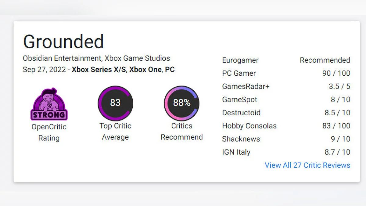
Task: Select the PC platform link
Action: tap(170, 69)
